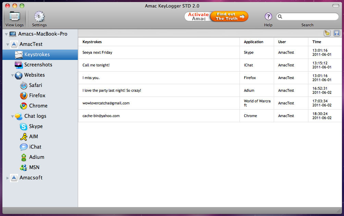Collapse the Chat logs group
This screenshot has width=344, height=216.
coord(12,116)
